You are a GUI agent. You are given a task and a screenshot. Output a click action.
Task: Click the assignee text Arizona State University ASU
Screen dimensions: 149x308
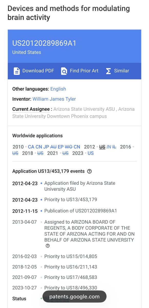coord(84,109)
